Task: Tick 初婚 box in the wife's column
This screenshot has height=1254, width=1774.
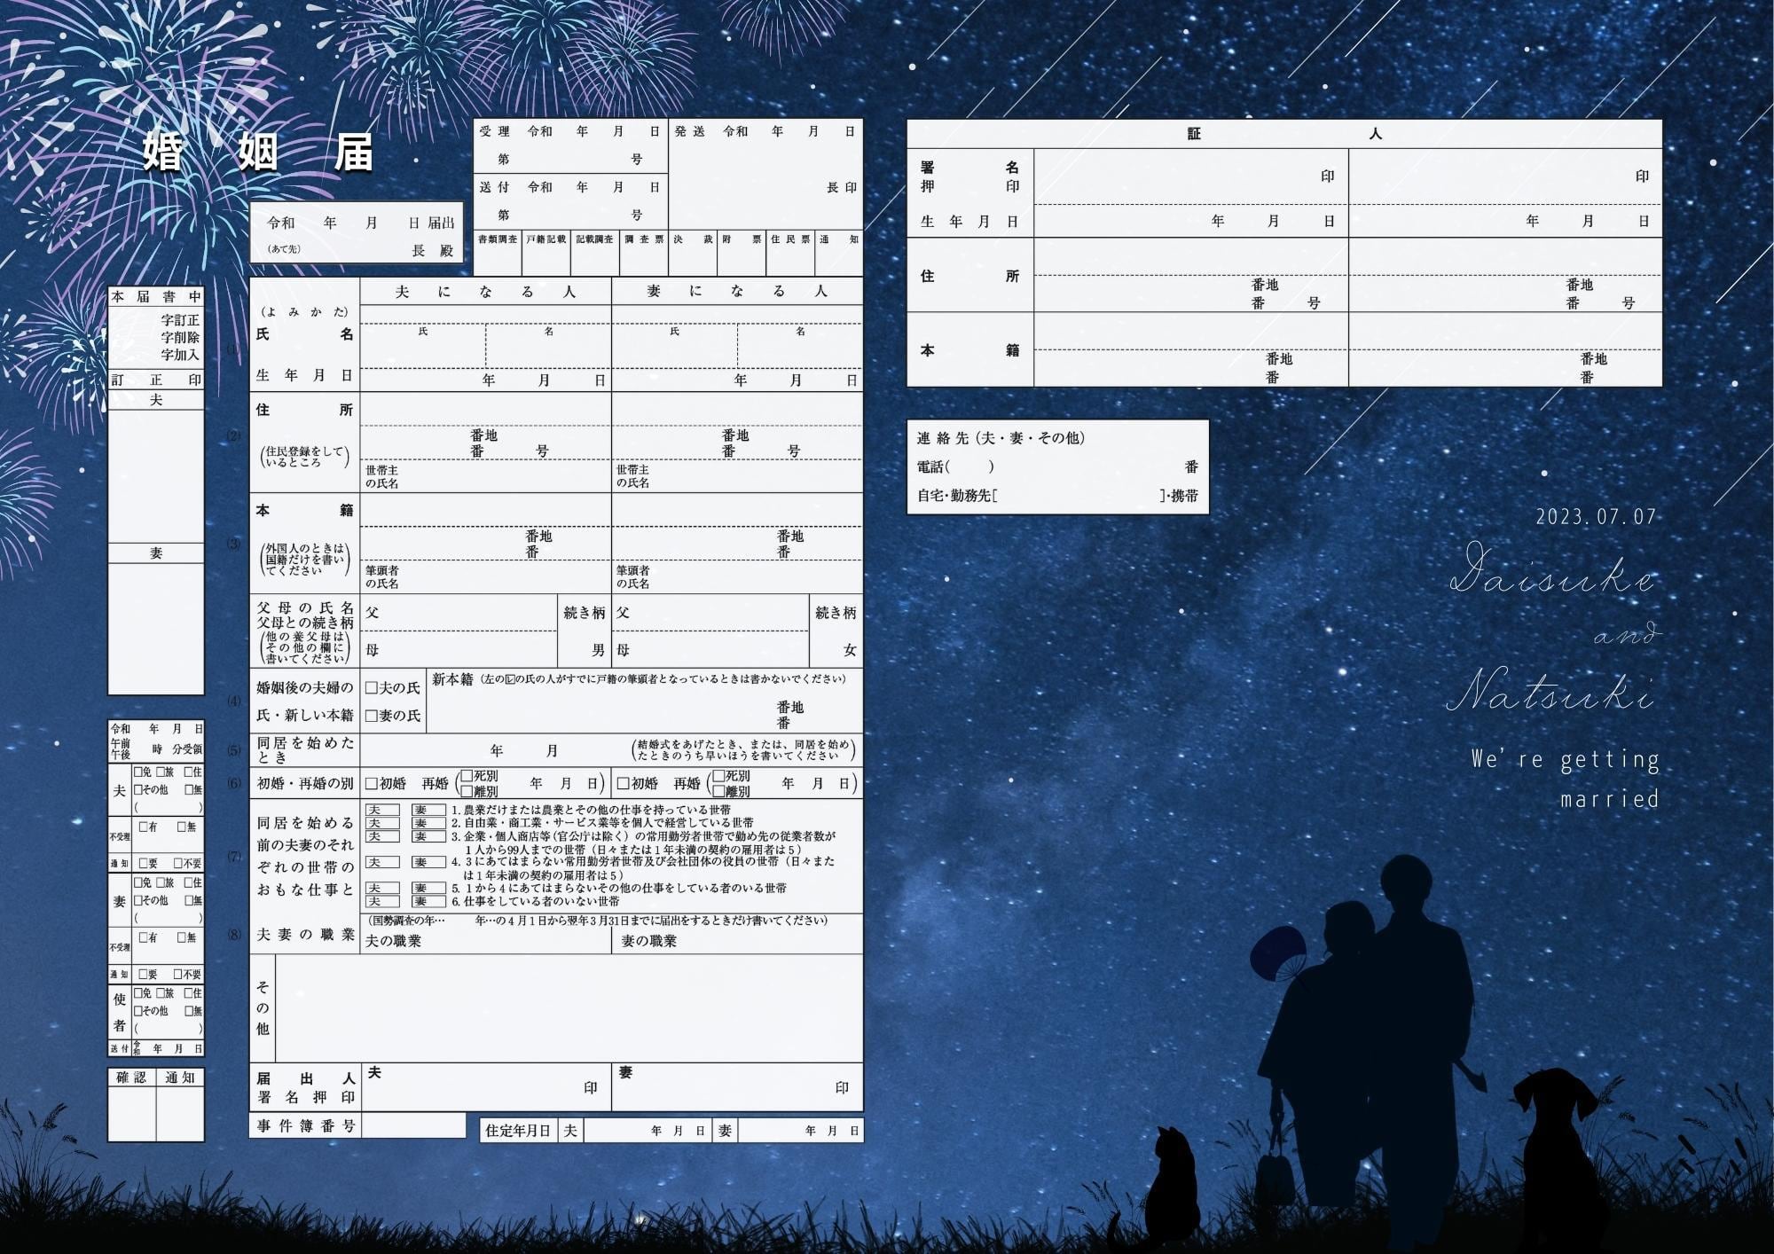Action: tap(624, 784)
